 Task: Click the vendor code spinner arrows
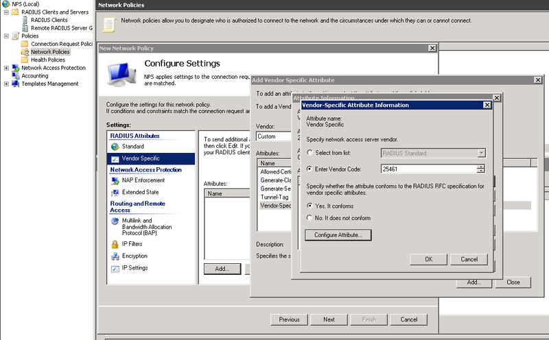[481, 169]
